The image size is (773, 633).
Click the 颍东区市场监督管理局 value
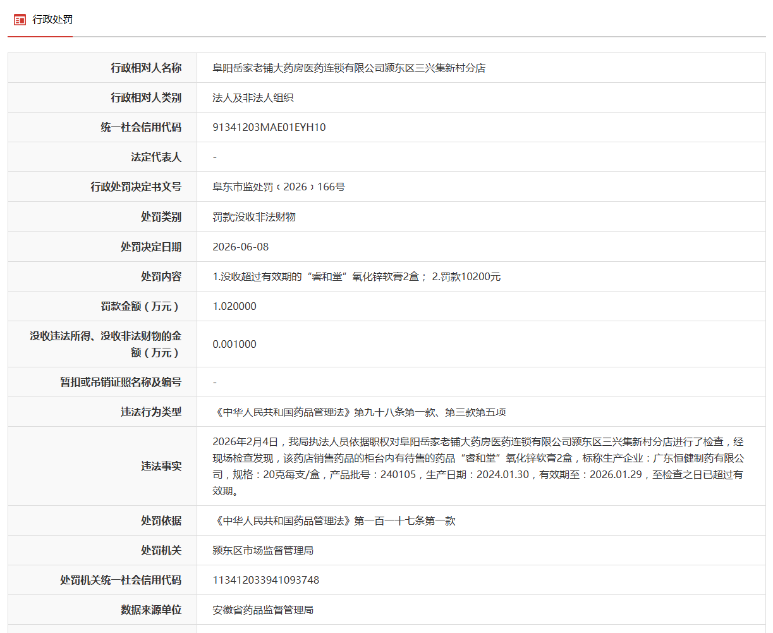[x=263, y=551]
